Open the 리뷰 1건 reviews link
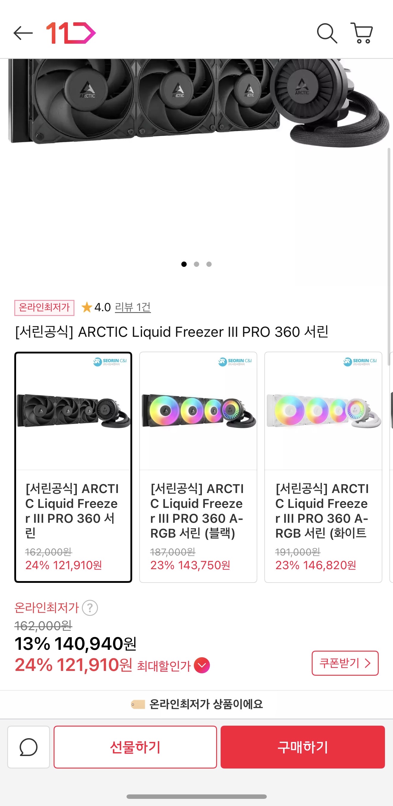 pyautogui.click(x=133, y=307)
